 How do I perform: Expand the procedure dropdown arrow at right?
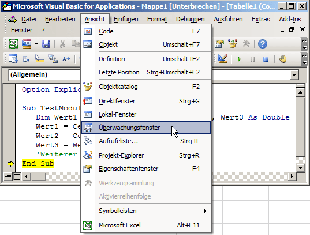(x=294, y=75)
